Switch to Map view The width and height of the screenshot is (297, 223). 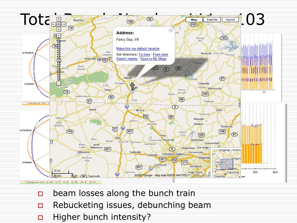coord(194,19)
